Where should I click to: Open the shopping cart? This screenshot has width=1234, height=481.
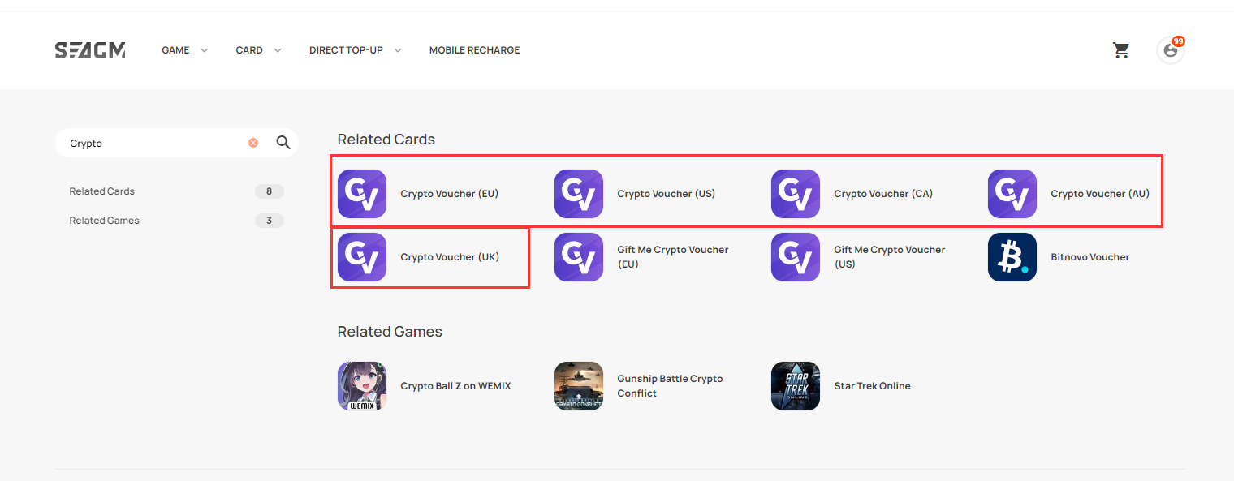[x=1121, y=50]
